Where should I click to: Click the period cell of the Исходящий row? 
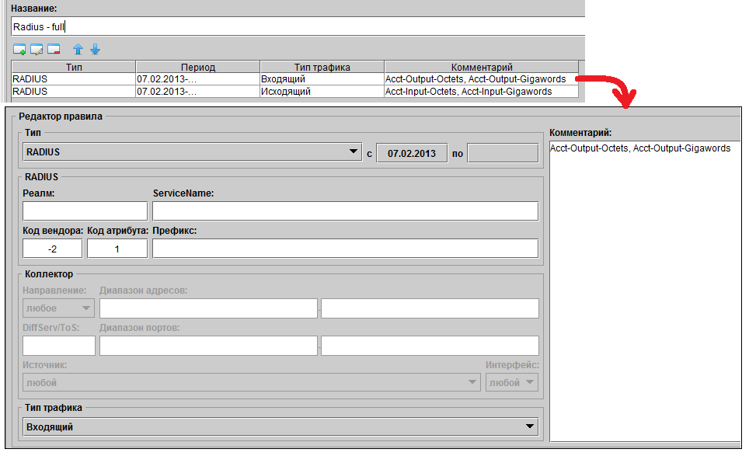[x=198, y=91]
